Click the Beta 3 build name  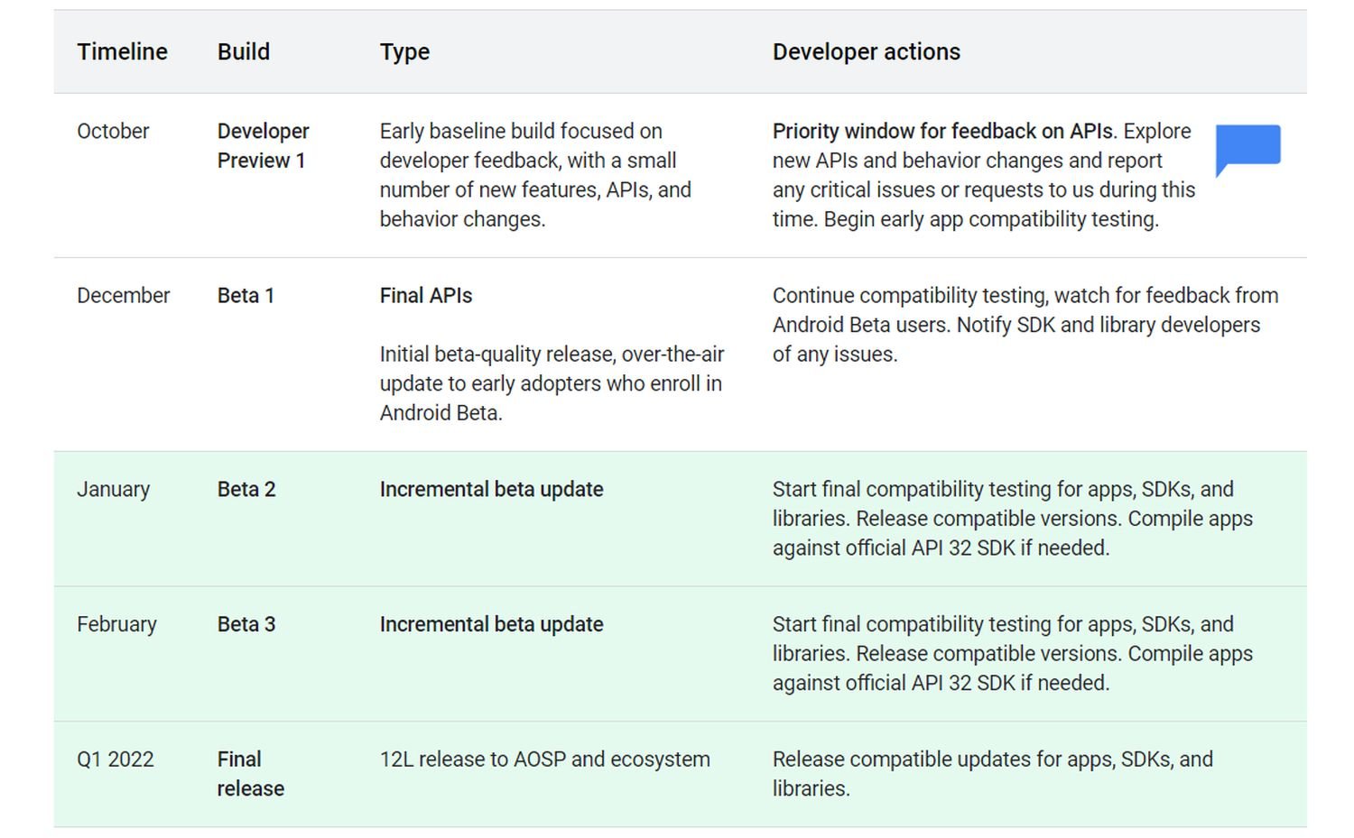pyautogui.click(x=246, y=625)
